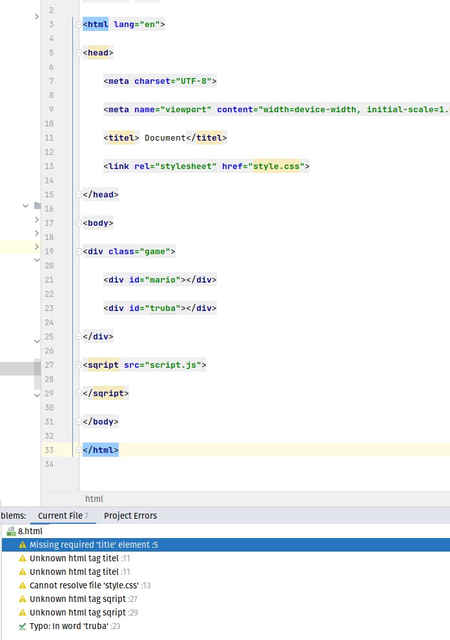This screenshot has width=450, height=640.
Task: Collapse the div class="game" fold marker on line 19
Action: pyautogui.click(x=79, y=252)
